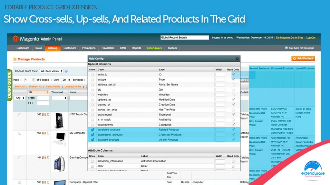The image size is (330, 185).
Task: Click the ewcategories code cell
Action: [105, 125]
